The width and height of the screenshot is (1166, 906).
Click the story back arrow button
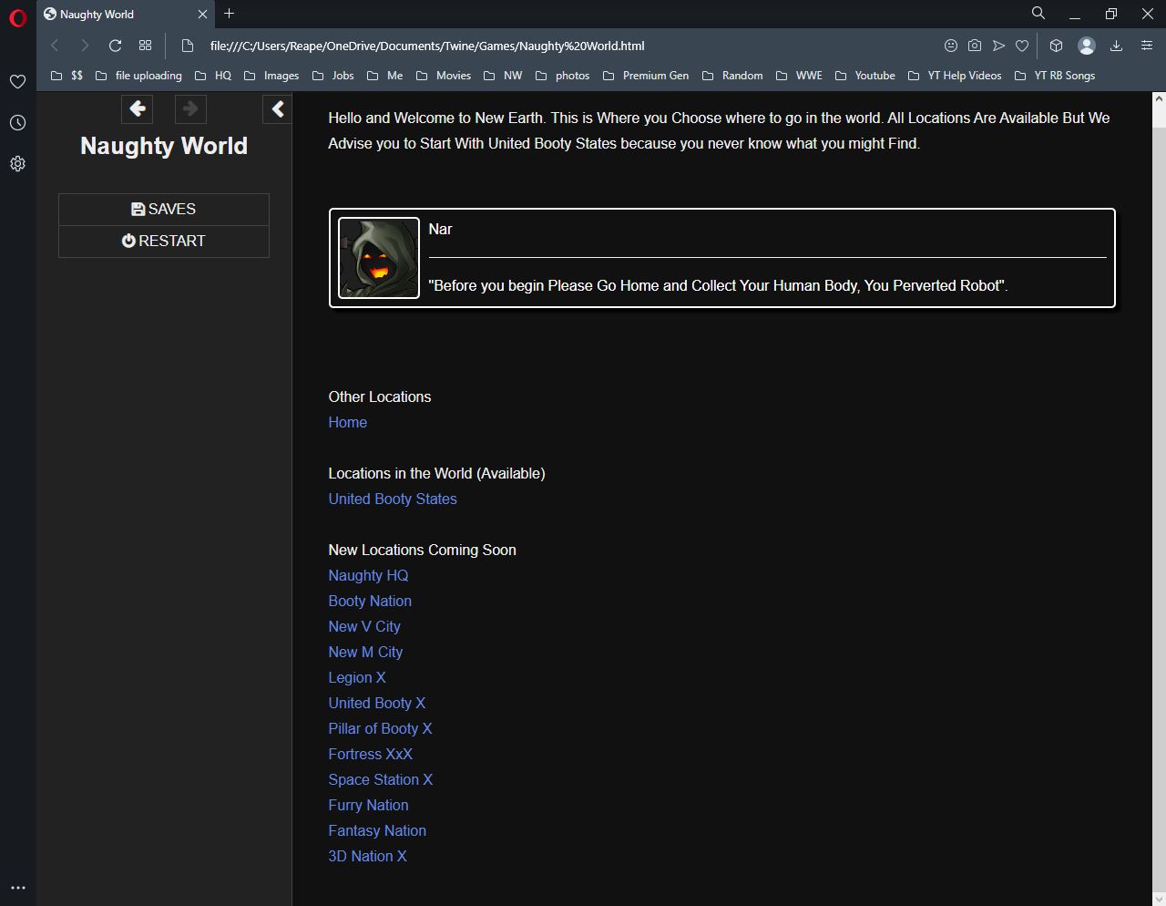pyautogui.click(x=137, y=109)
